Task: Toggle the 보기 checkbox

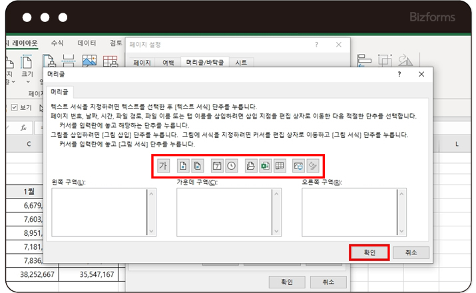Action: click(x=14, y=107)
